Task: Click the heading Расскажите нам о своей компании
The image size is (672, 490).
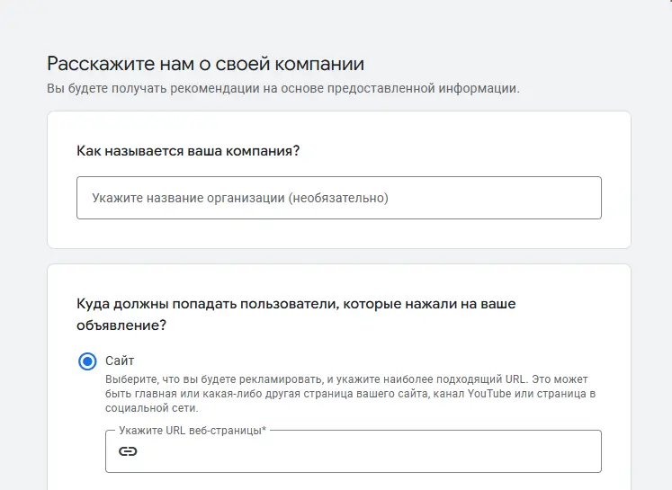Action: point(206,64)
